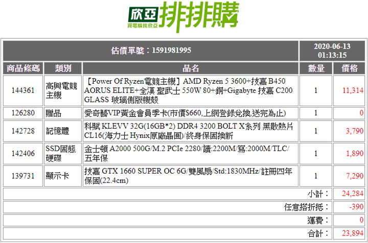The width and height of the screenshot is (368, 243).
Task: Click price 11,314
Action: pos(353,90)
